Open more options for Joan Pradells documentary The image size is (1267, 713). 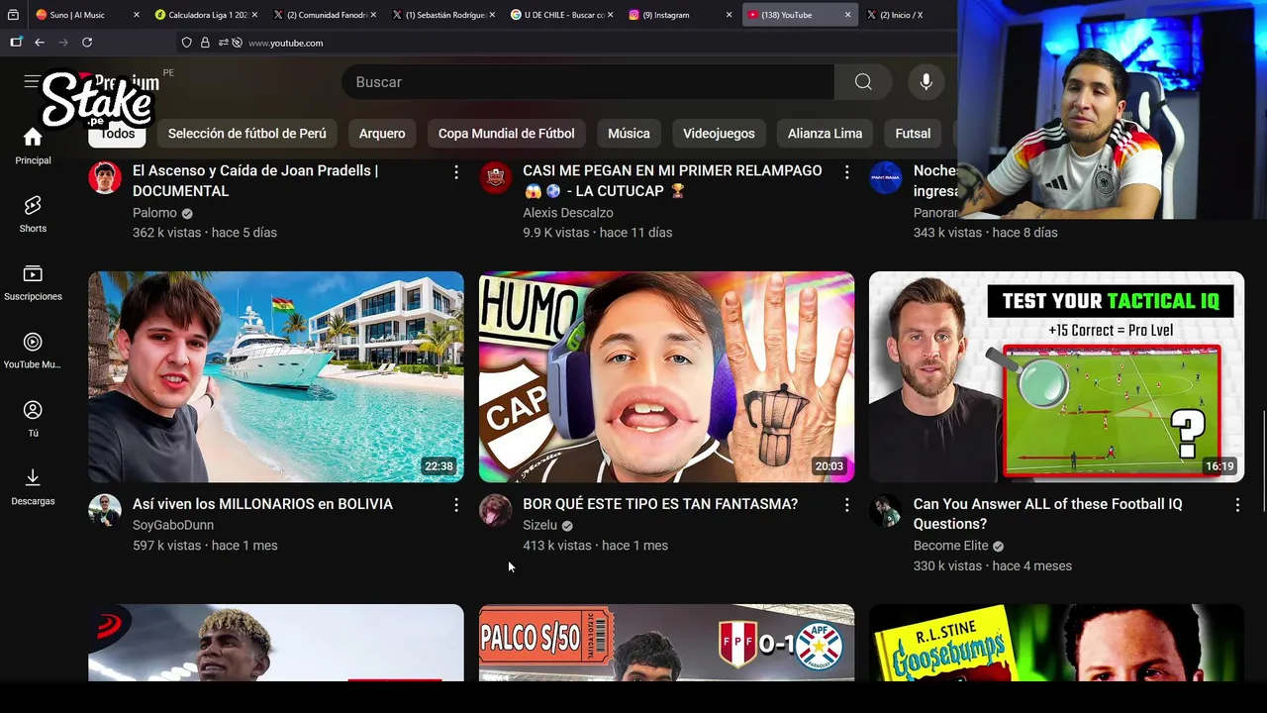[456, 172]
